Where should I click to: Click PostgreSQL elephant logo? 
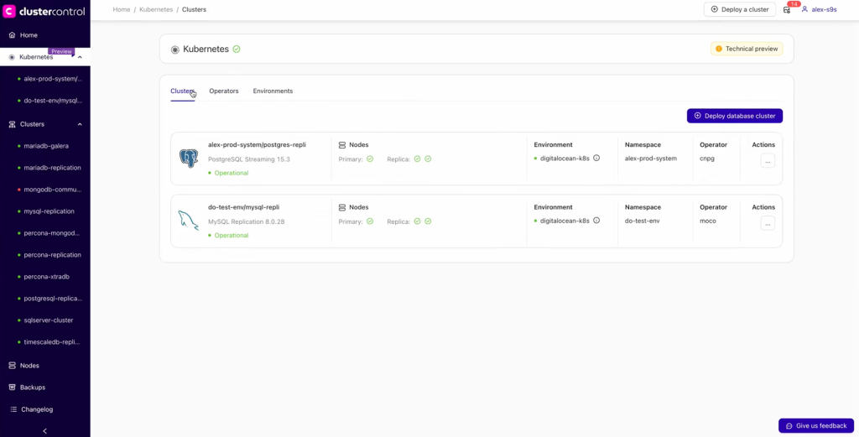click(x=189, y=159)
